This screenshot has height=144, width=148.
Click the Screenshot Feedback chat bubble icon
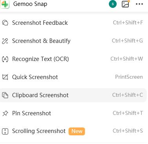[5, 23]
